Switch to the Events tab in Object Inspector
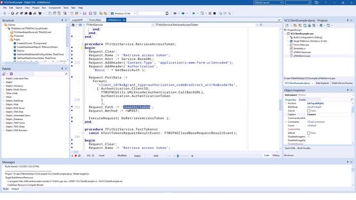356x200 pixels. 302,100
